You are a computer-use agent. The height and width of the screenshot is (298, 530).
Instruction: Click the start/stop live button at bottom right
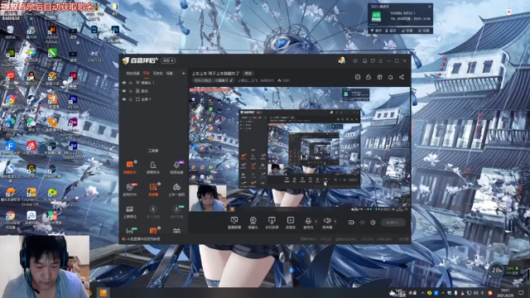click(x=393, y=223)
